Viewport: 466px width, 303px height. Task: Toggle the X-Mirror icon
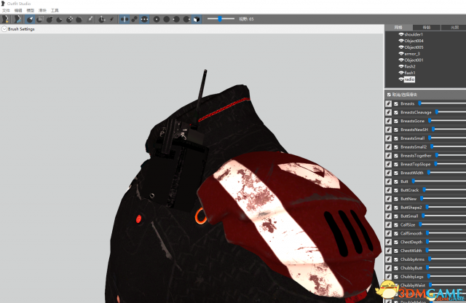pos(125,20)
